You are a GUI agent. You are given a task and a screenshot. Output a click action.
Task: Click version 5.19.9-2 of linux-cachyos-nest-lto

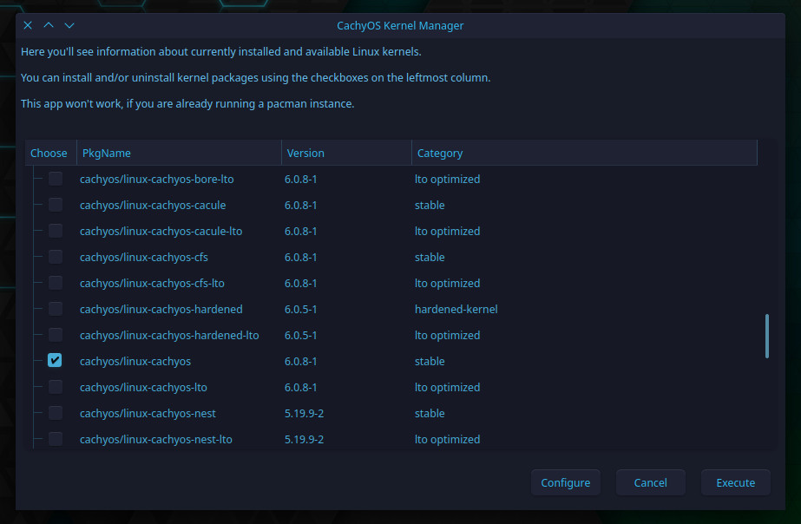(304, 440)
